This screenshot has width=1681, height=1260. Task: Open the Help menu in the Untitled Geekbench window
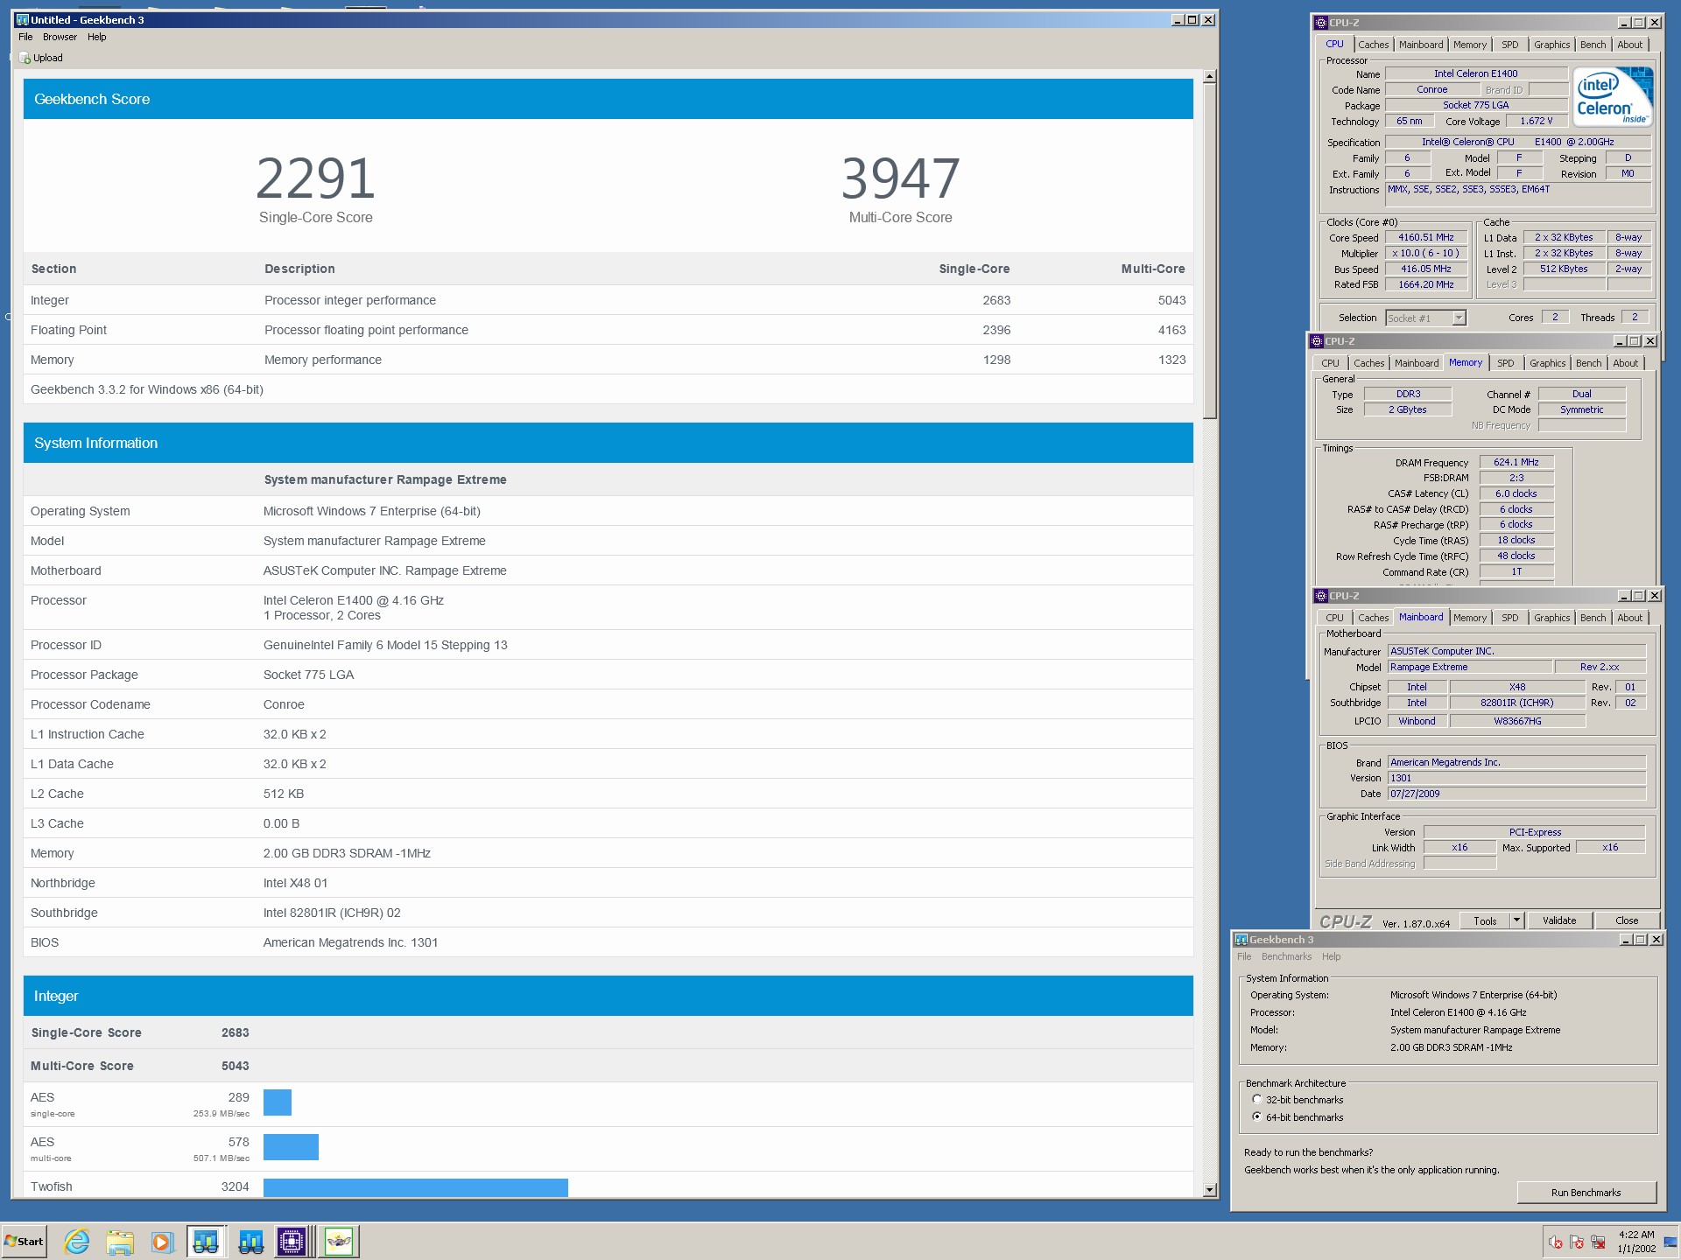(96, 37)
